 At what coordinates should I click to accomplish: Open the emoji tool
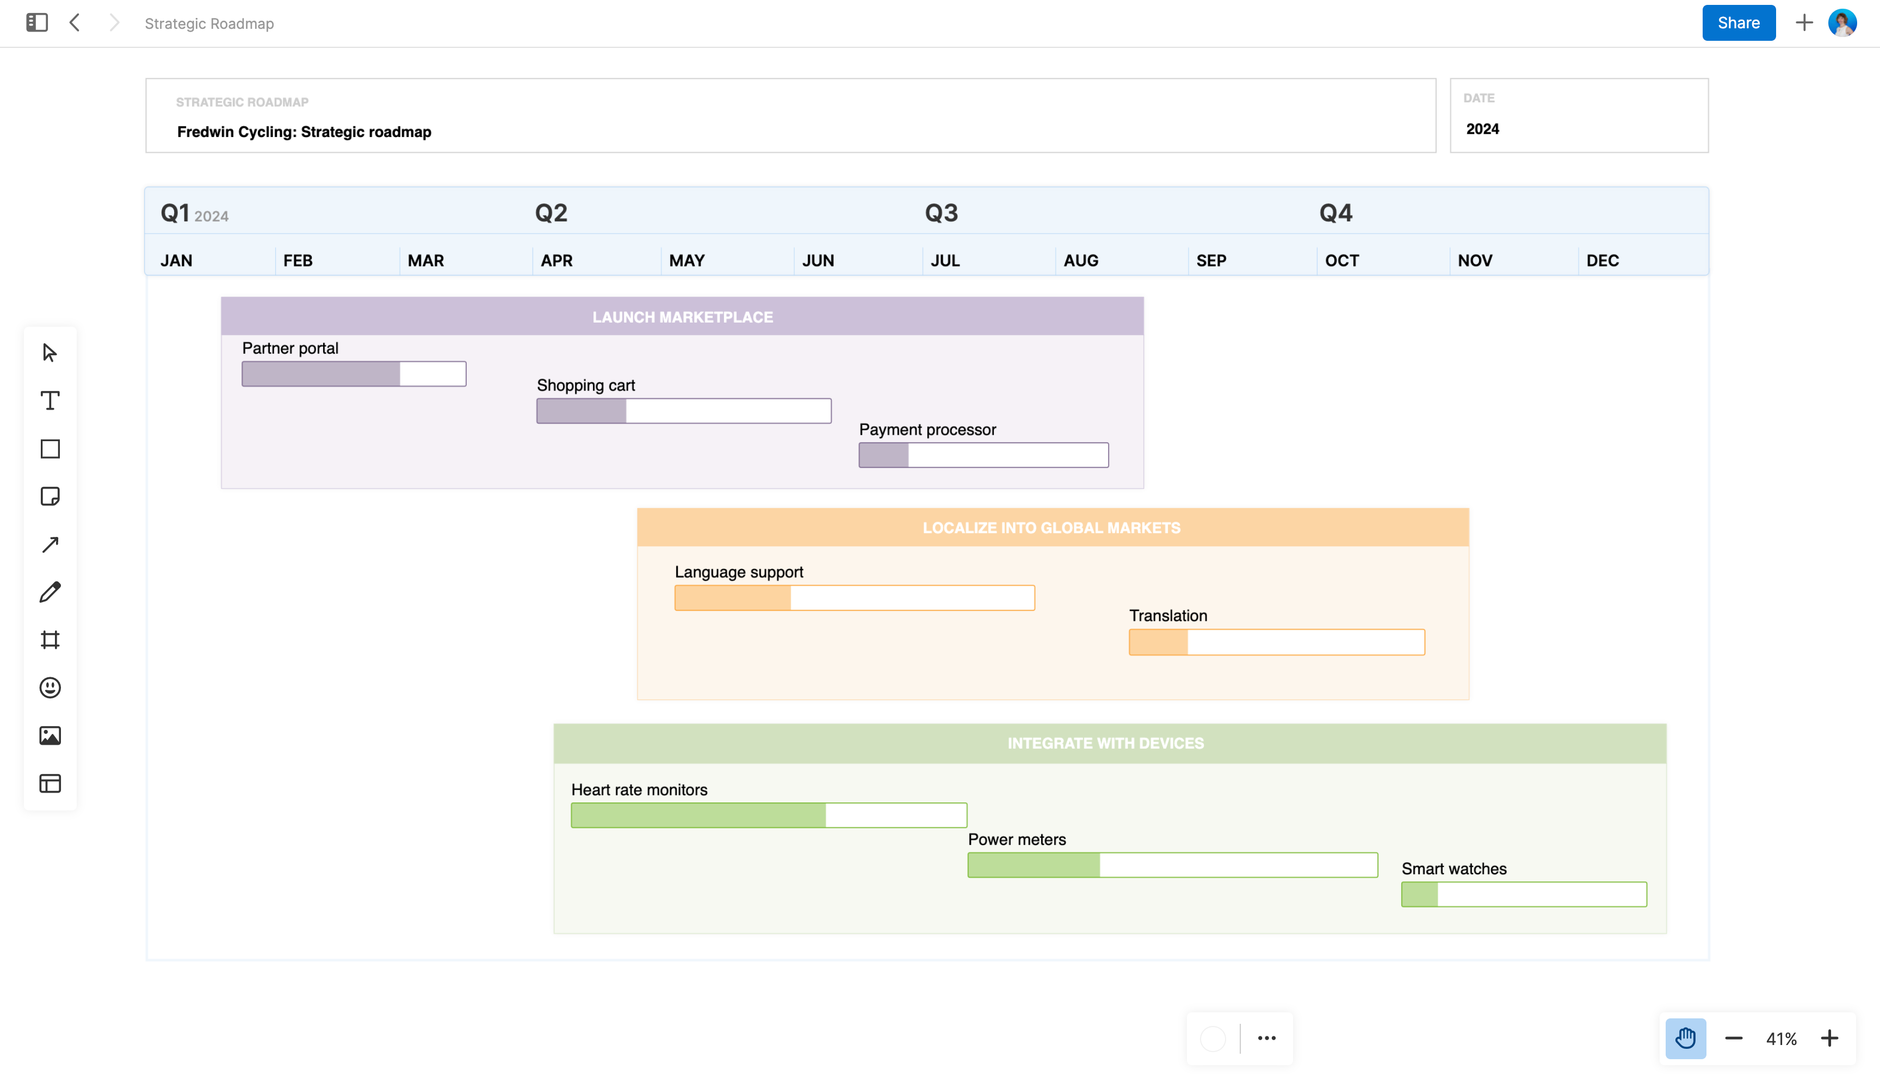50,687
